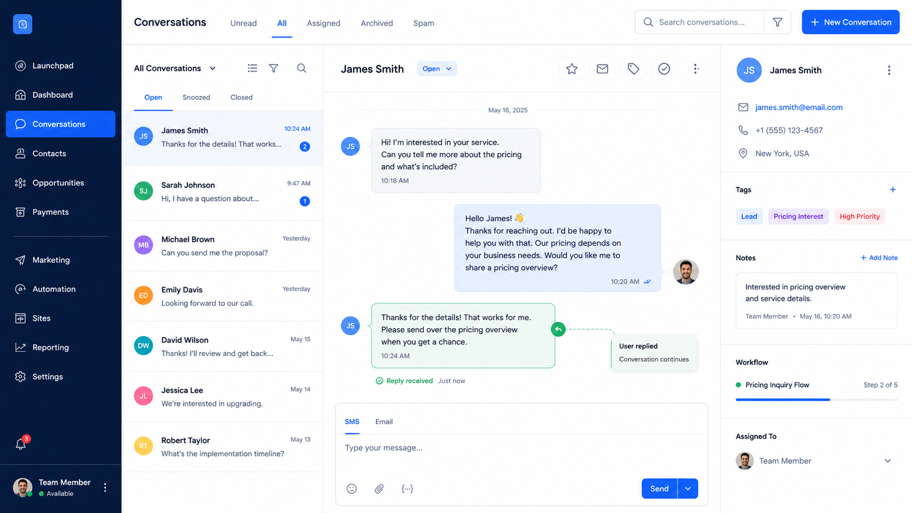Send the message
This screenshot has height=513, width=912.
(x=659, y=488)
